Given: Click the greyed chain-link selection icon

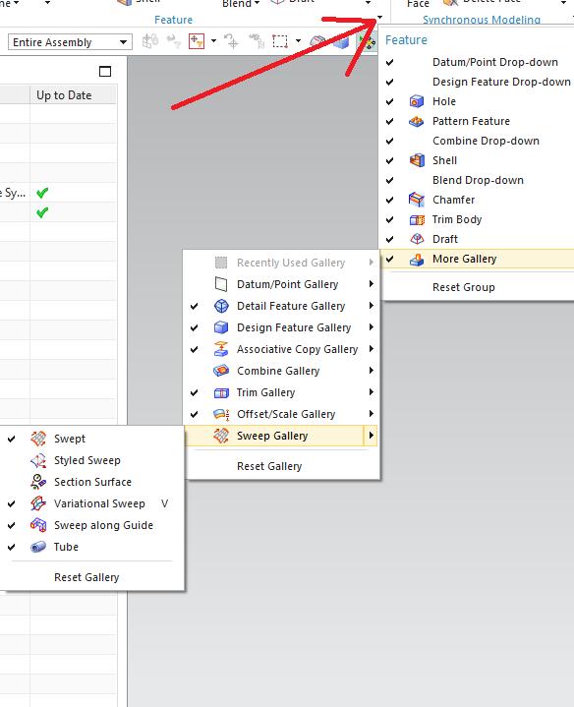Looking at the screenshot, I should pyautogui.click(x=257, y=41).
